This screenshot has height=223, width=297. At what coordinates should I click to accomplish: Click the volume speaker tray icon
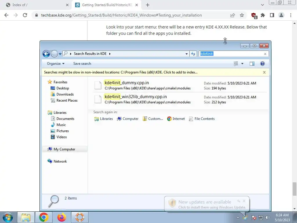click(x=267, y=217)
